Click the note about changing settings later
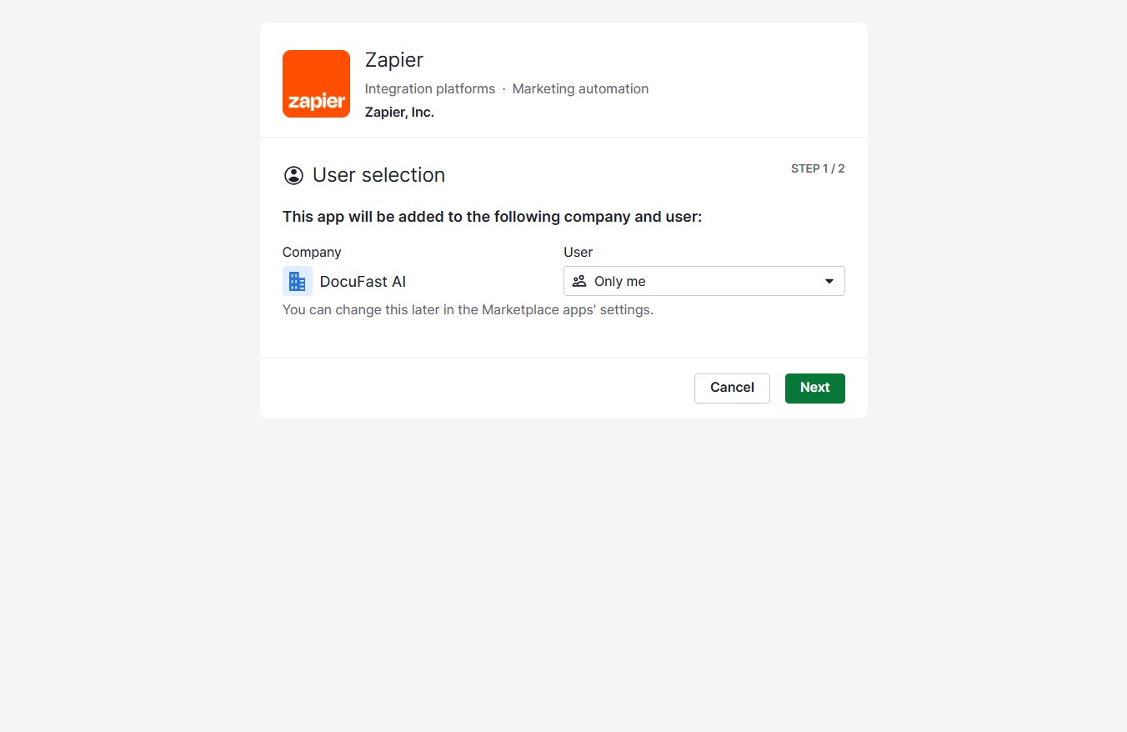 468,309
